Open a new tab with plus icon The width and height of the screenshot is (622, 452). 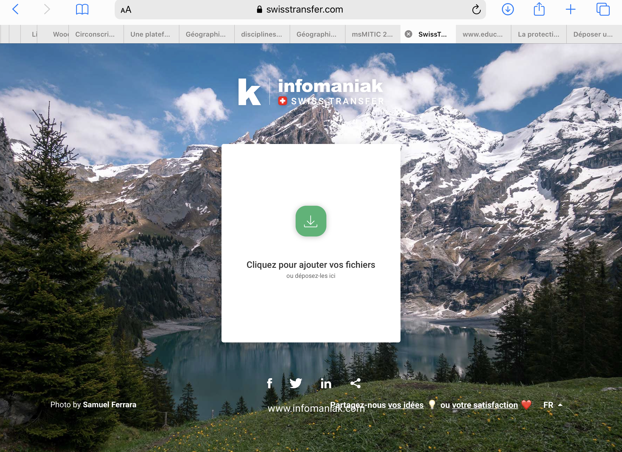click(x=571, y=10)
